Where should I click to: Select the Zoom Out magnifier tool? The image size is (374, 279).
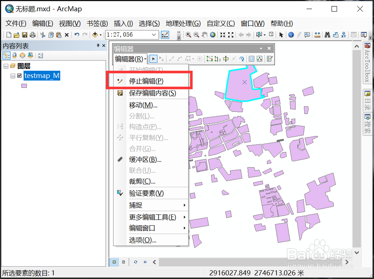(x=196, y=35)
